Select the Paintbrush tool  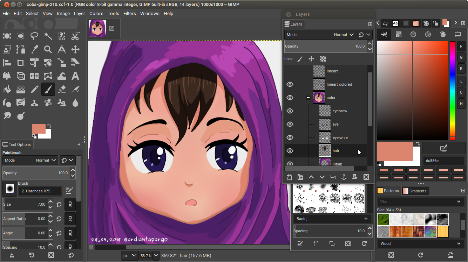point(48,89)
